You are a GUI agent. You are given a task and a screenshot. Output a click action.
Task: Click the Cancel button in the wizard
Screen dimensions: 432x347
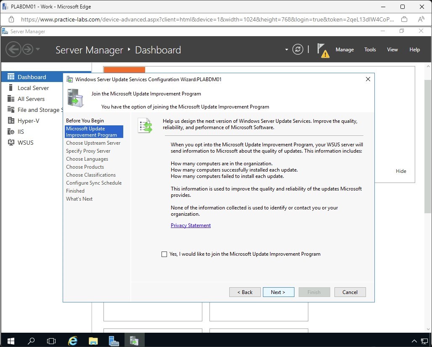(x=350, y=292)
